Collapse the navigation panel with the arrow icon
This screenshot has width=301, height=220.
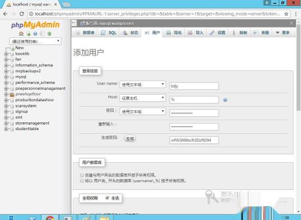tap(74, 24)
